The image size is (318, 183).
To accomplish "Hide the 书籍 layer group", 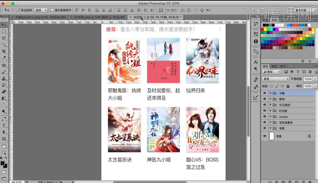I will (x=264, y=93).
